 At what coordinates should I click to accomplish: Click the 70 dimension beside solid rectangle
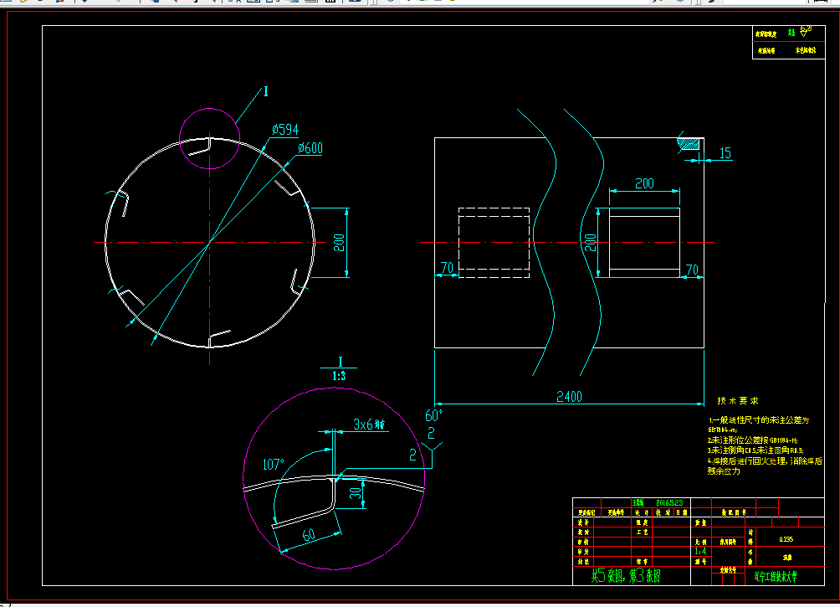(692, 270)
